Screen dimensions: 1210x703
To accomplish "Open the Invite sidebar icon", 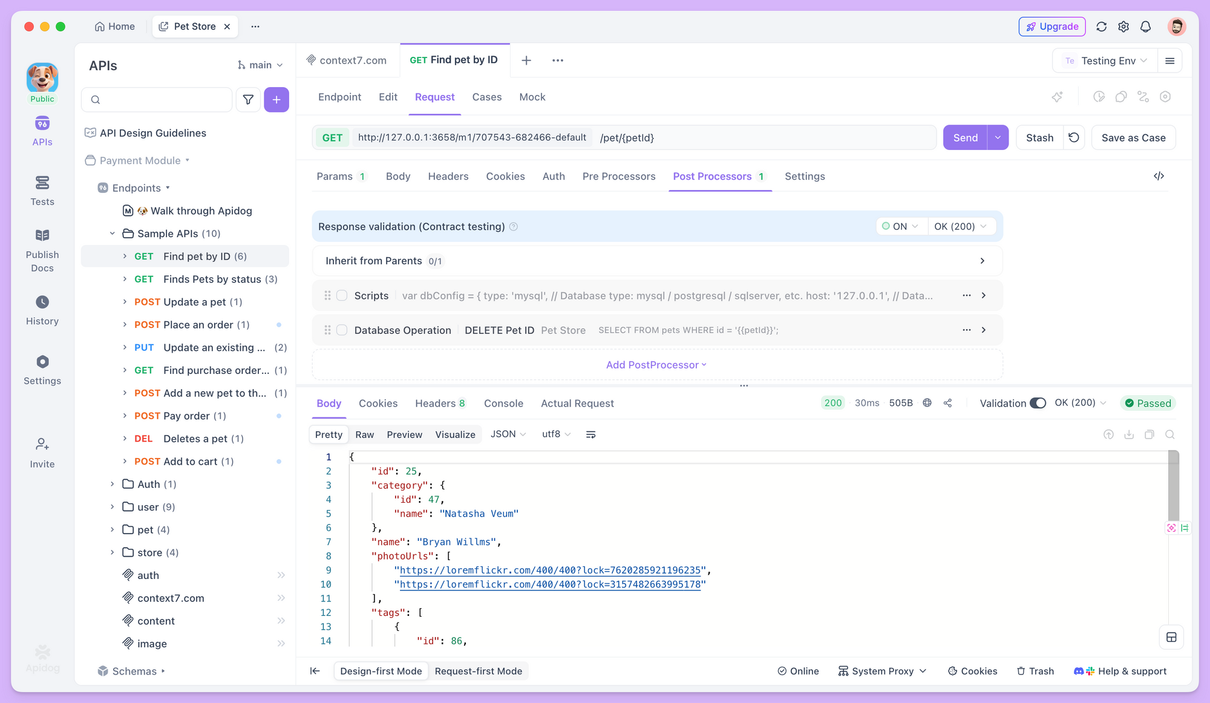I will pos(42,453).
